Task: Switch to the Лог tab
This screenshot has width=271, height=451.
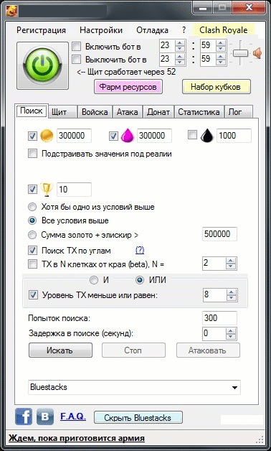Action: [238, 112]
